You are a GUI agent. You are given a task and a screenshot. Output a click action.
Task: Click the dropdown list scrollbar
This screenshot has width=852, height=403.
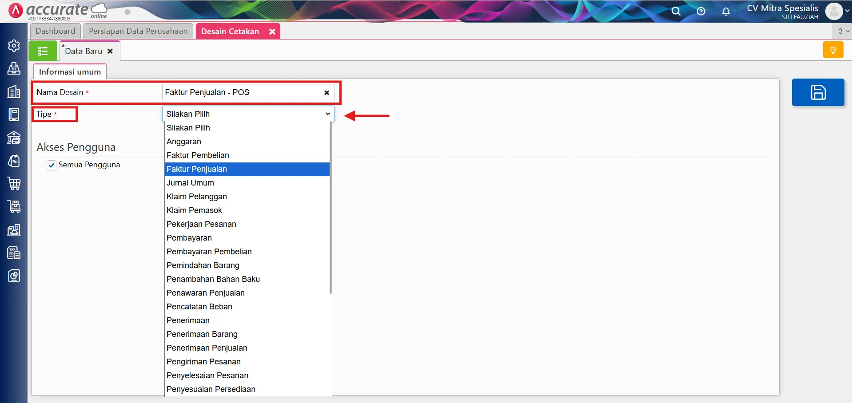tap(330, 209)
